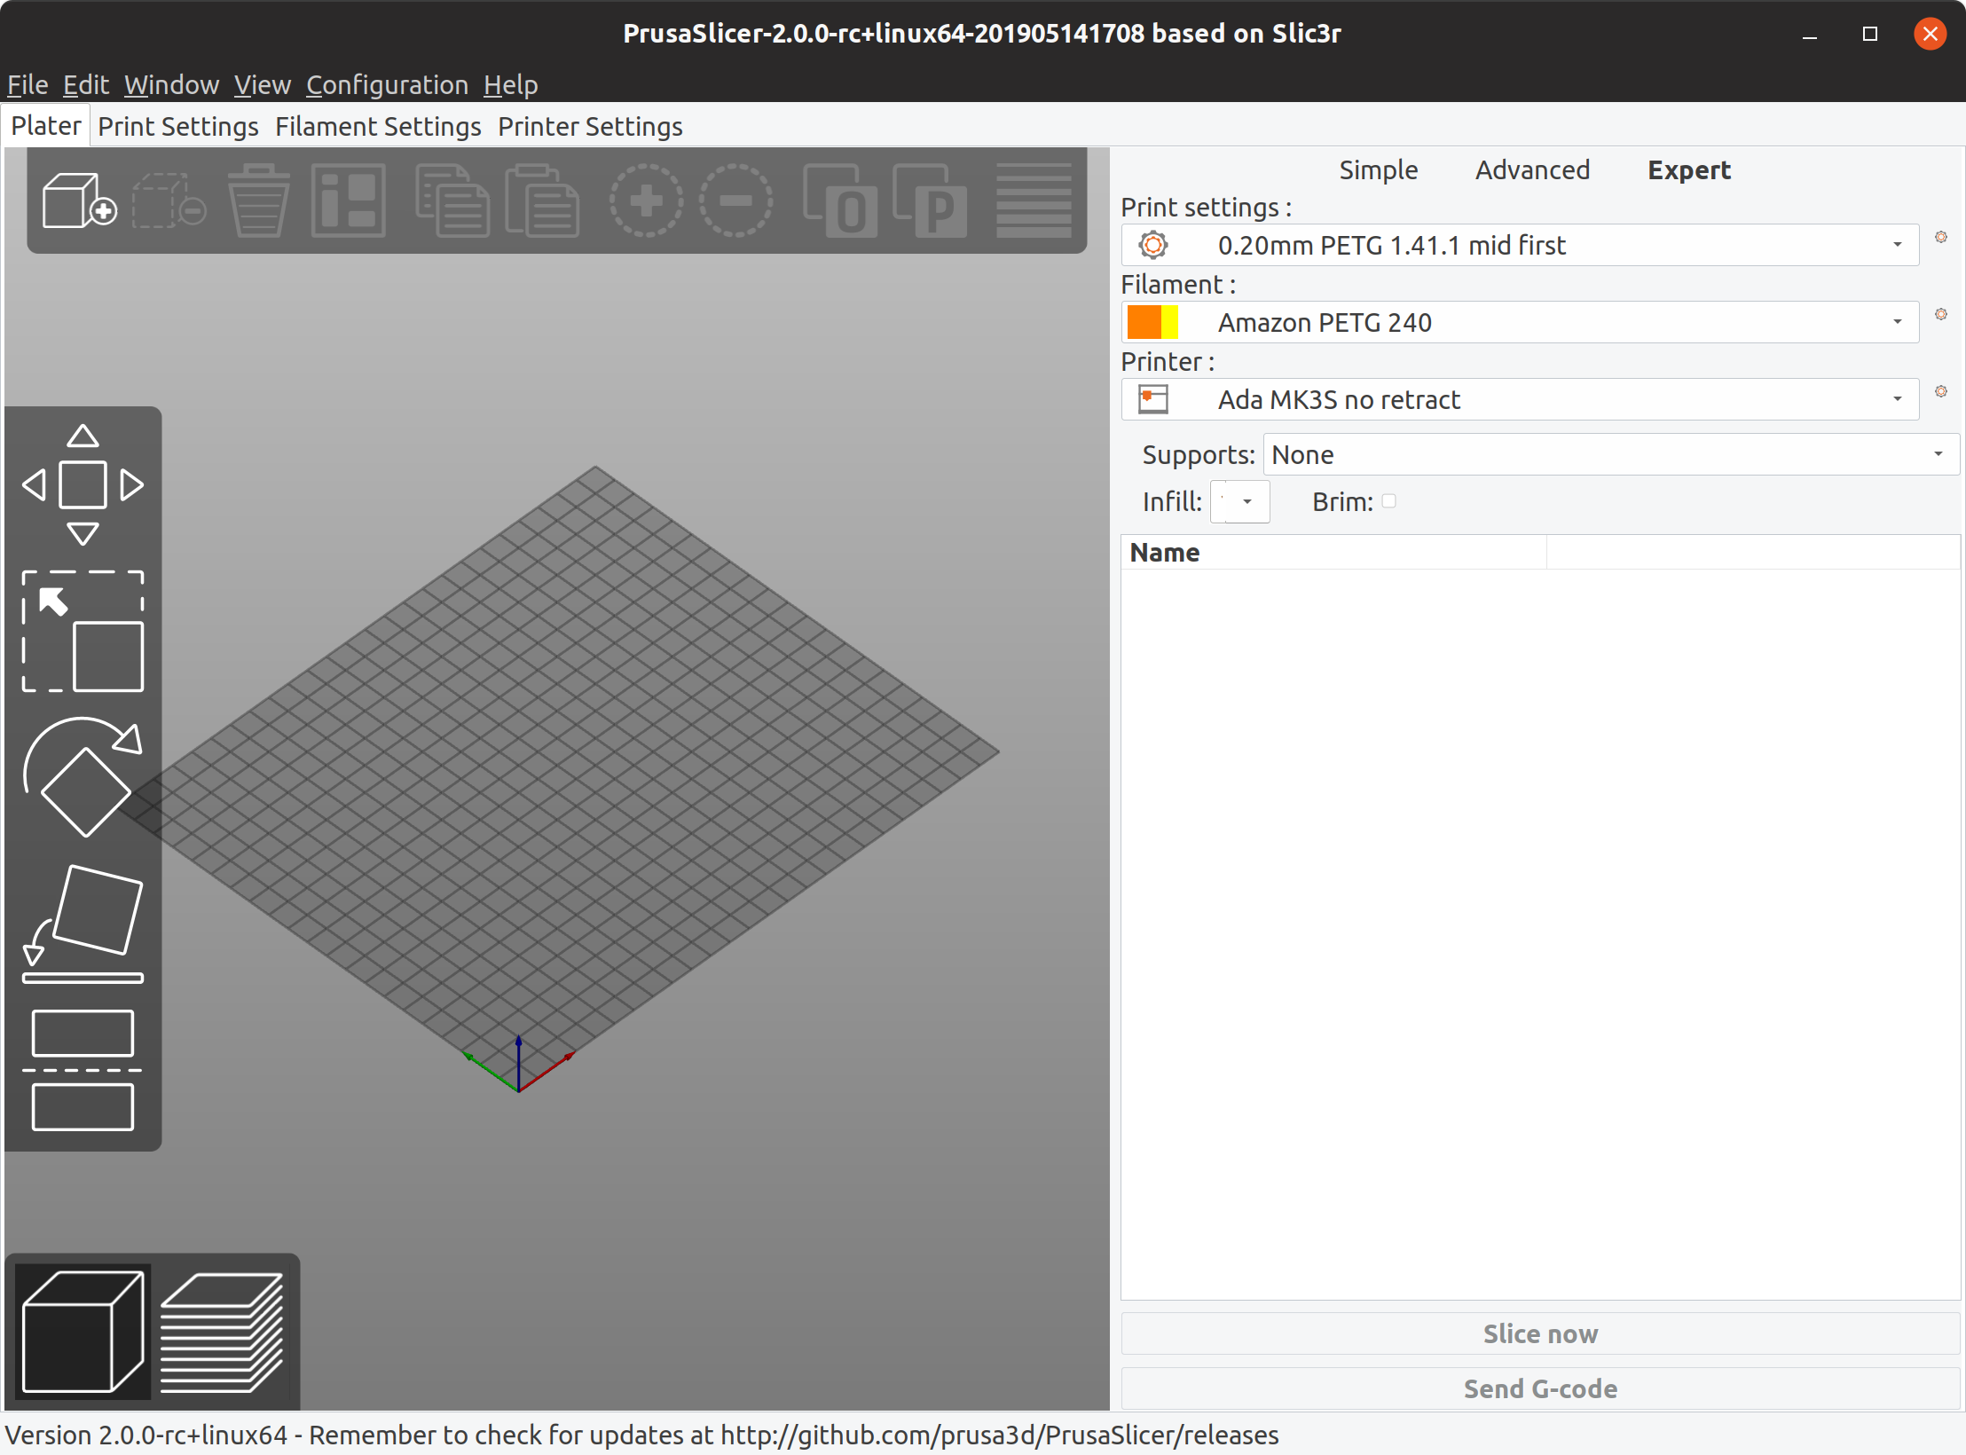Click the Delete all (trash) icon
Image resolution: width=1966 pixels, height=1455 pixels.
point(257,201)
